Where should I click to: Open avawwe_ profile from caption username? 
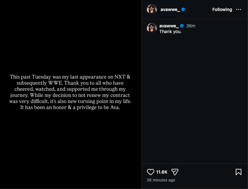tap(169, 26)
